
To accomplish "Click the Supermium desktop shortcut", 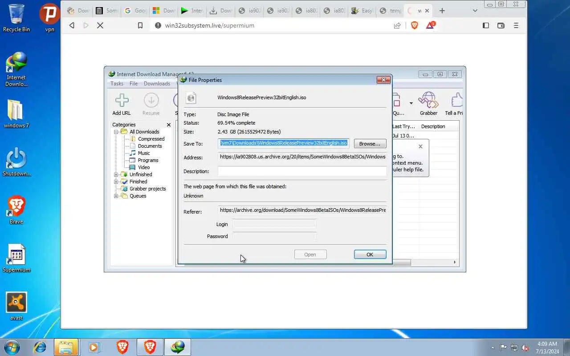I will [16, 258].
